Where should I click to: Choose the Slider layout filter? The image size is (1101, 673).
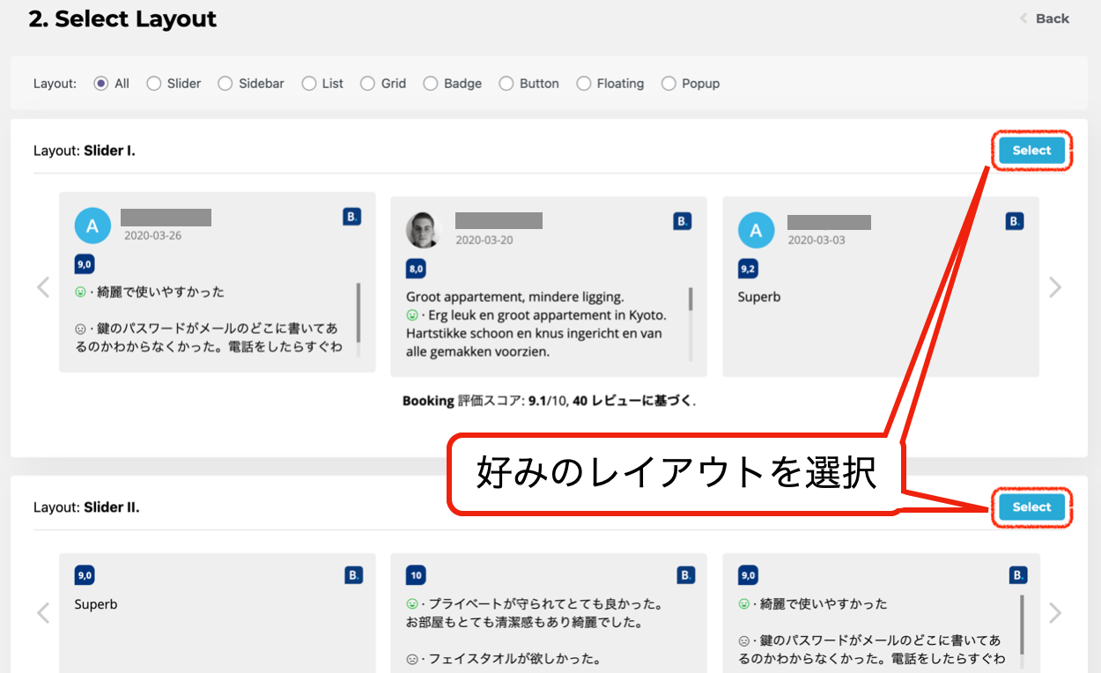pos(154,84)
